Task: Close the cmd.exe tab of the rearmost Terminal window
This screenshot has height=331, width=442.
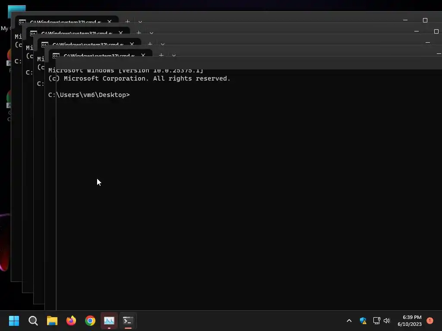Action: click(109, 21)
